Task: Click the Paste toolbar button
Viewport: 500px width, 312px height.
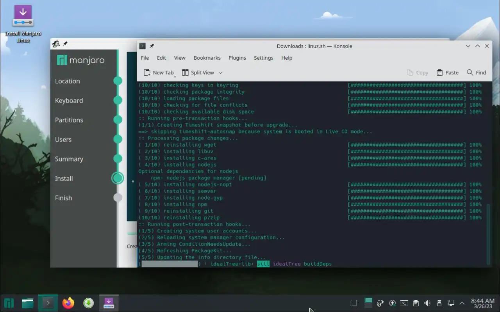Action: coord(448,73)
